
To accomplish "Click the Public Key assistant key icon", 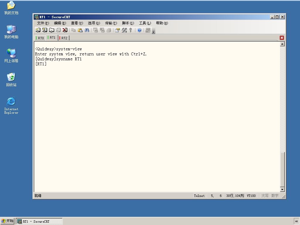I will pyautogui.click(x=131, y=30).
